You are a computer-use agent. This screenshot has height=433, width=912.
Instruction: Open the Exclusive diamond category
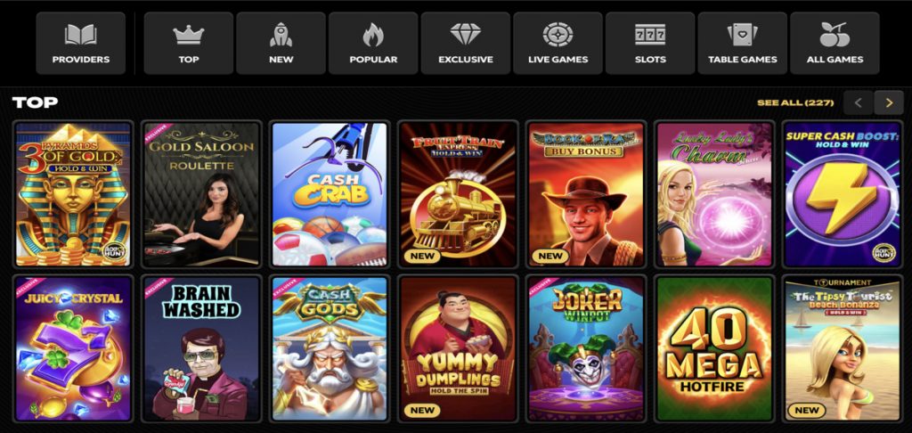[x=466, y=43]
